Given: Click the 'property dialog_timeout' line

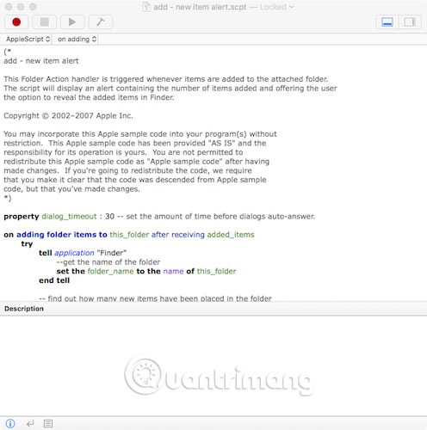Looking at the screenshot, I should (159, 217).
